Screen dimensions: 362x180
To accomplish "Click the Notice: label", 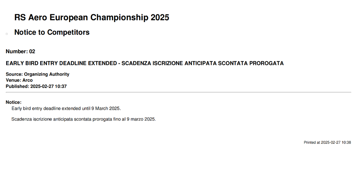I will (14, 102).
